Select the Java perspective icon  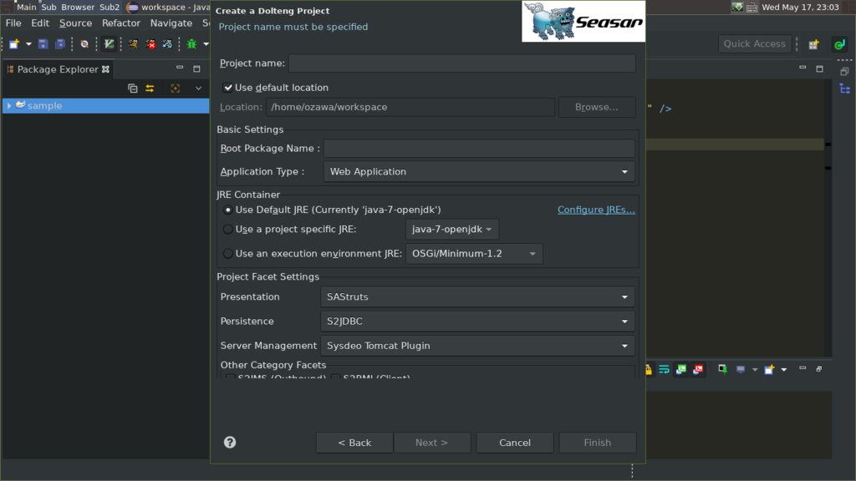coord(839,44)
